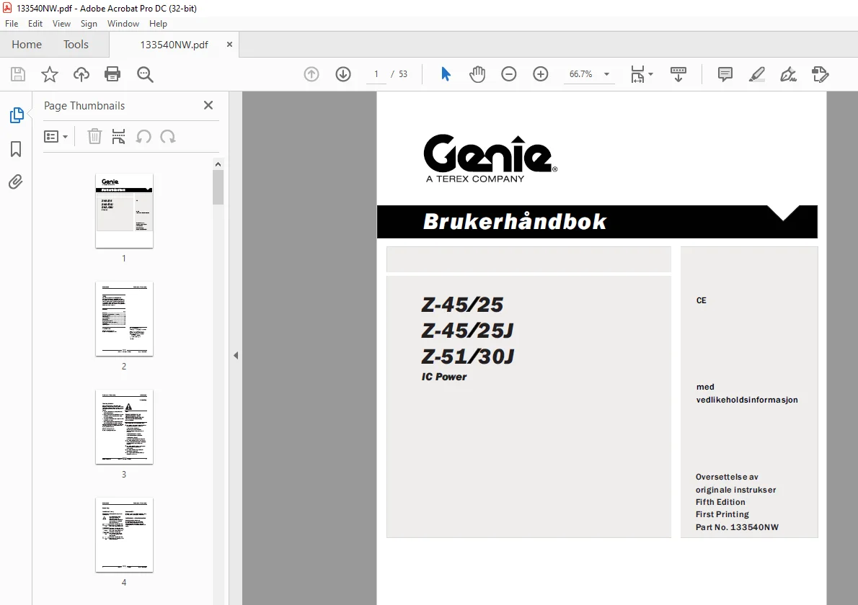Click the 66.7% zoom value field
The height and width of the screenshot is (605, 858).
click(581, 74)
